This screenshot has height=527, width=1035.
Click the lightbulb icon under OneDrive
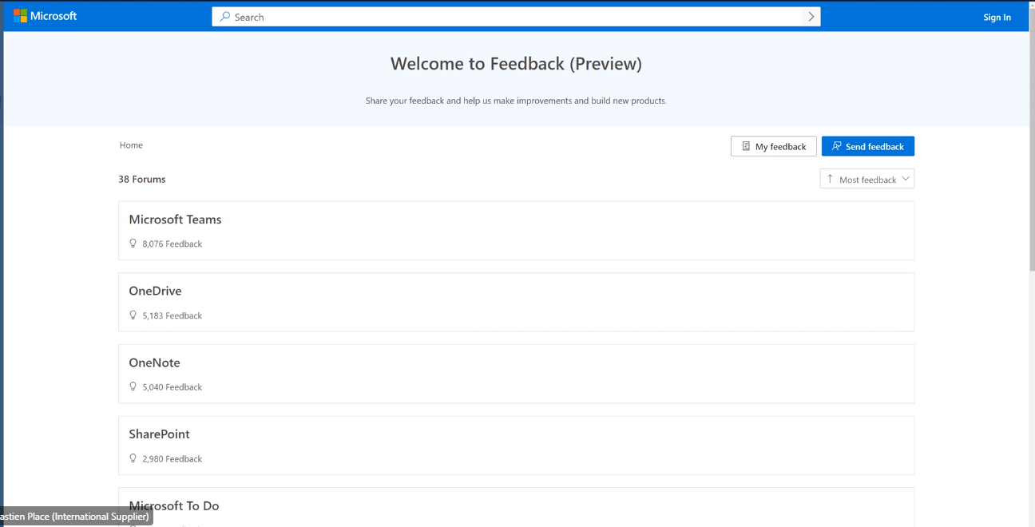[x=133, y=315]
